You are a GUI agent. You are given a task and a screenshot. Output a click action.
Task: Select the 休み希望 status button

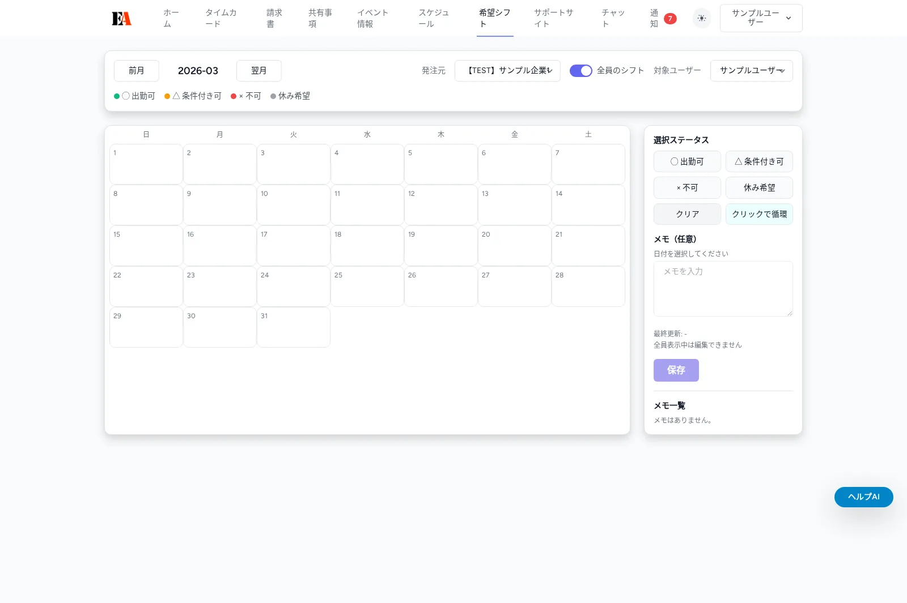759,187
